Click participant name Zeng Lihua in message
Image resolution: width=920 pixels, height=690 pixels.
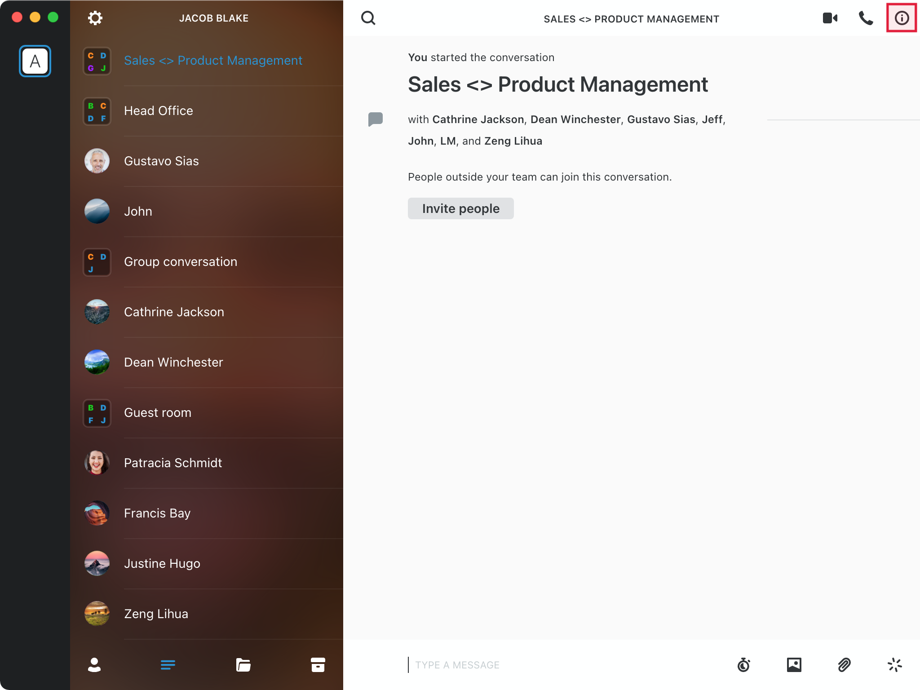[x=513, y=141]
